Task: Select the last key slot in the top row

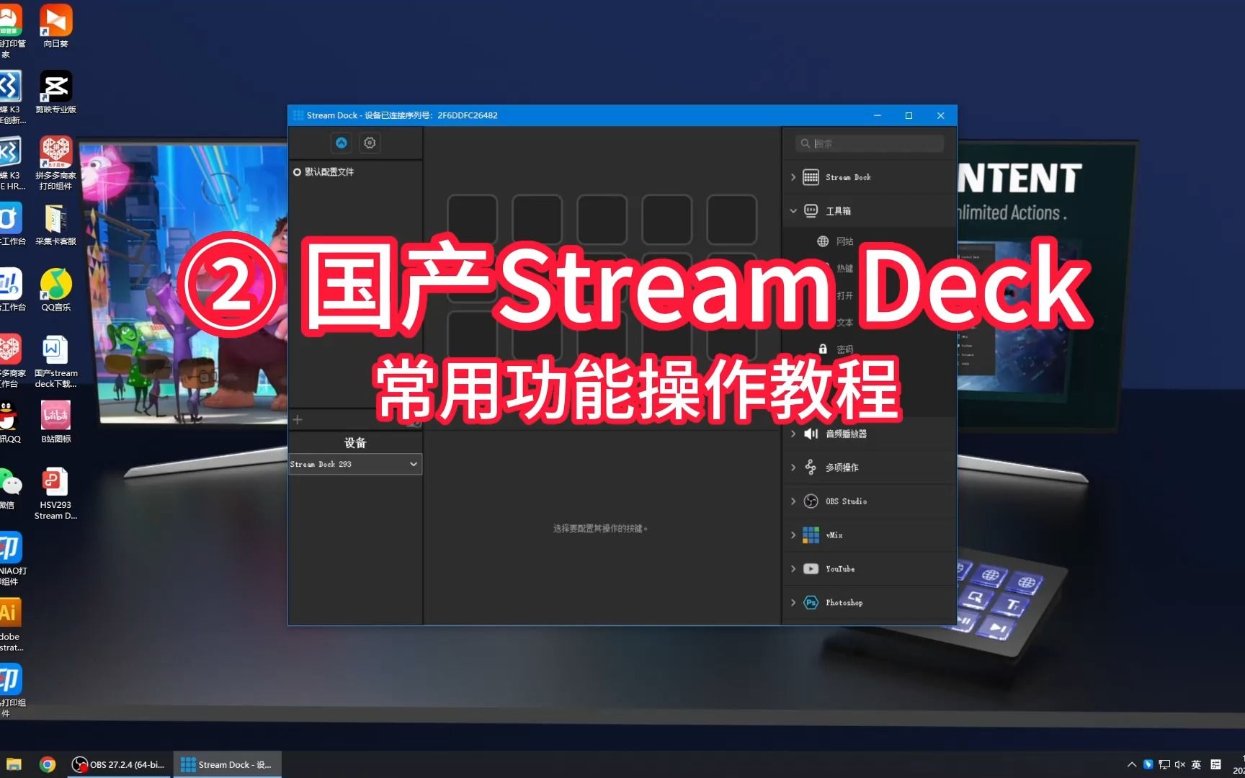Action: pyautogui.click(x=732, y=220)
